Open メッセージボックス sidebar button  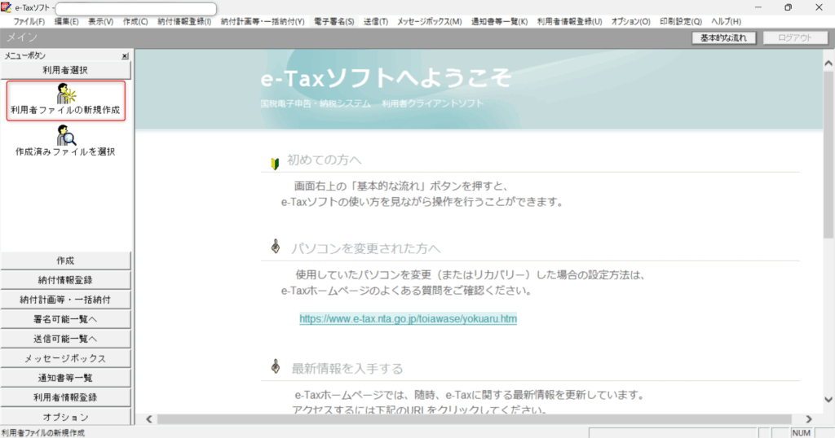pyautogui.click(x=65, y=359)
